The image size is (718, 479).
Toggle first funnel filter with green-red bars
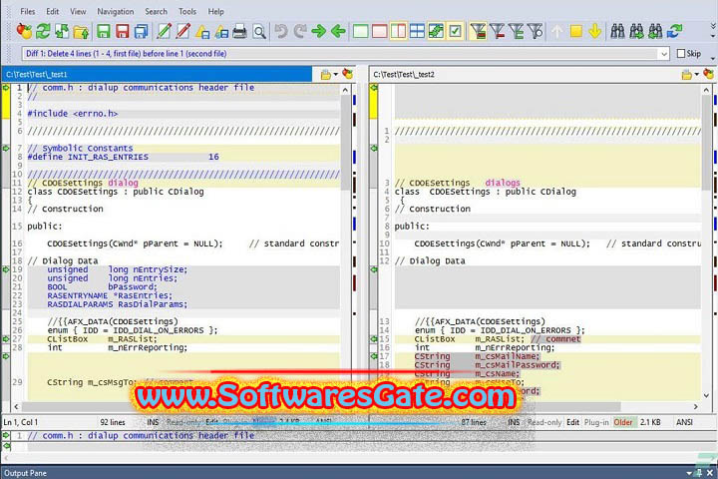pyautogui.click(x=478, y=31)
